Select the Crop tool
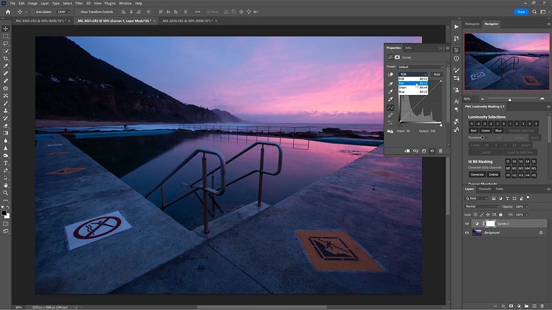This screenshot has width=552, height=310. (6, 58)
